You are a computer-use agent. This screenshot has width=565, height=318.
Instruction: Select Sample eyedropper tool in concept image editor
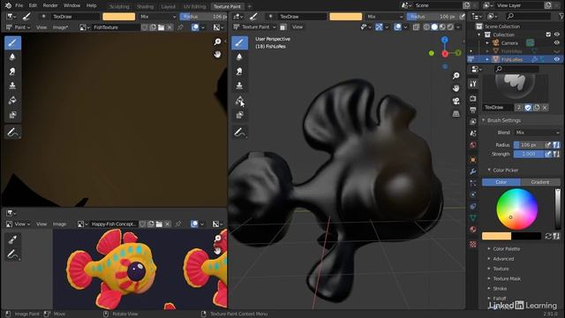point(12,239)
